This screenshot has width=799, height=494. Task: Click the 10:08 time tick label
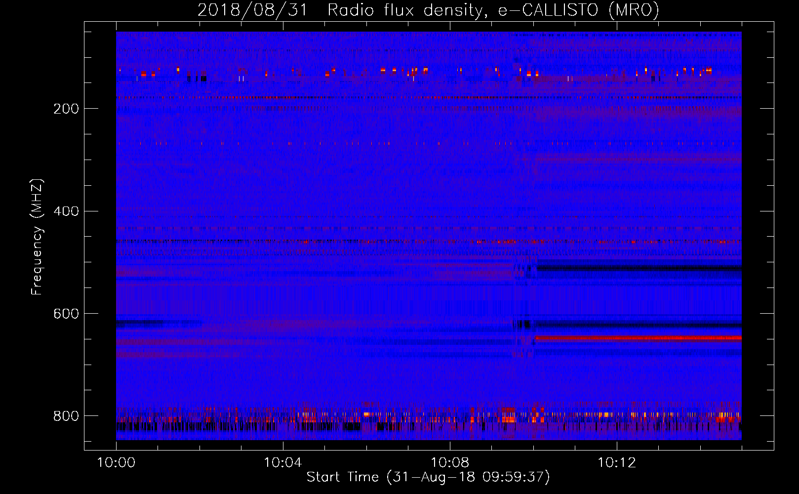click(x=450, y=463)
